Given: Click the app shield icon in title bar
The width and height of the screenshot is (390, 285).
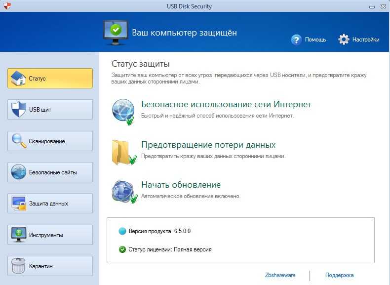Looking at the screenshot, I should [x=7, y=6].
